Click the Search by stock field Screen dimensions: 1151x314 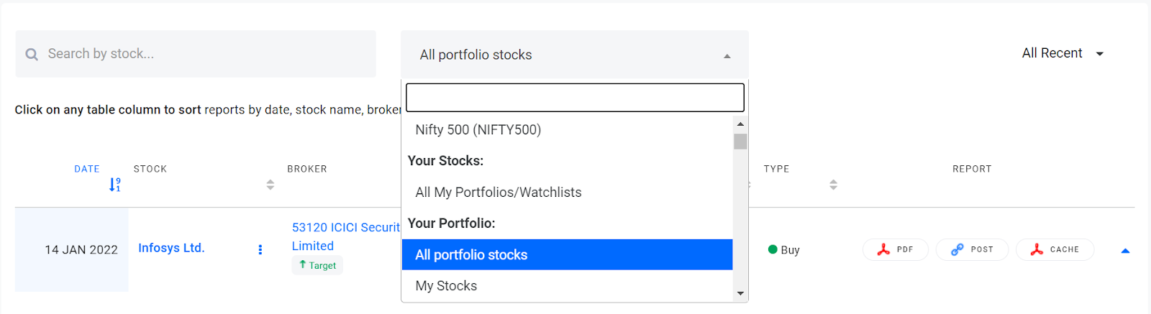(x=196, y=54)
